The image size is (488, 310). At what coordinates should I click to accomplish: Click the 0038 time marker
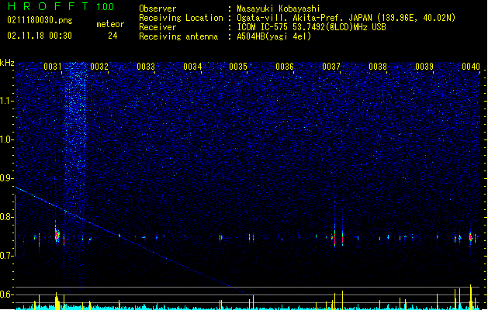tap(378, 67)
